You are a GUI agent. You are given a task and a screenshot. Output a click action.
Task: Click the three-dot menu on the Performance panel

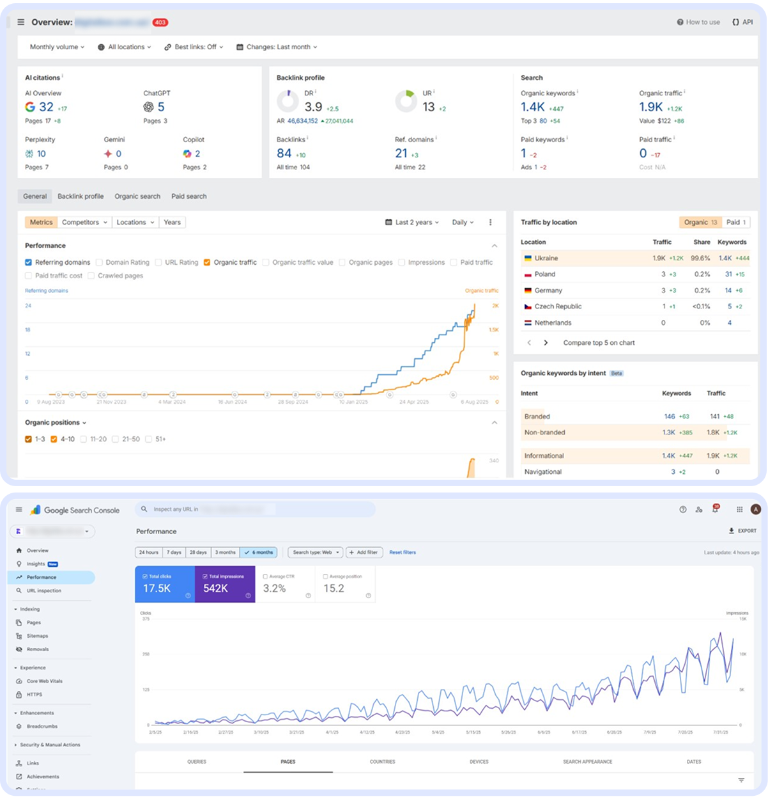click(490, 222)
